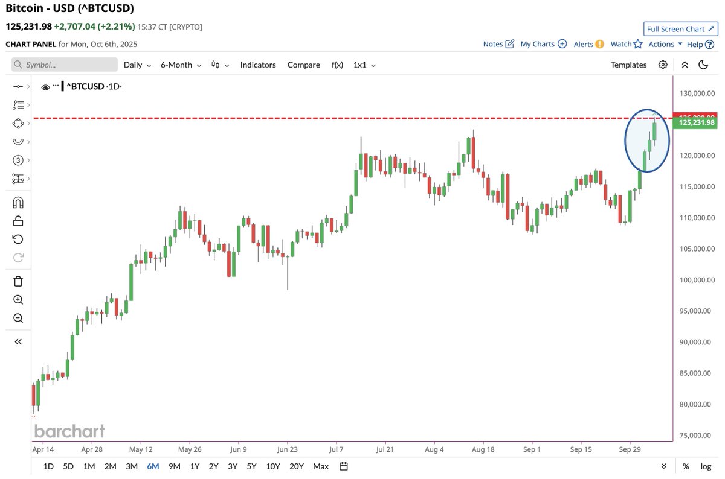Zoom out of the chart

click(x=18, y=318)
